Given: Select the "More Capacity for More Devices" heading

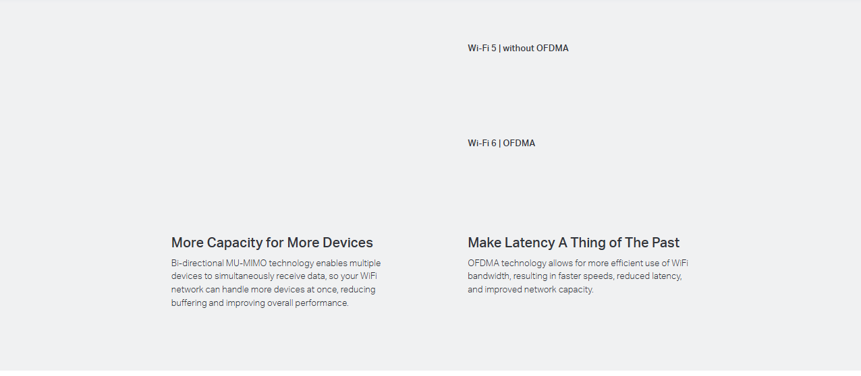Looking at the screenshot, I should [x=272, y=243].
